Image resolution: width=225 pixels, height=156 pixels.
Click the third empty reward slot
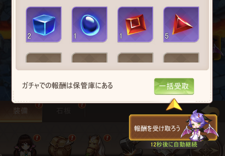coord(135,57)
